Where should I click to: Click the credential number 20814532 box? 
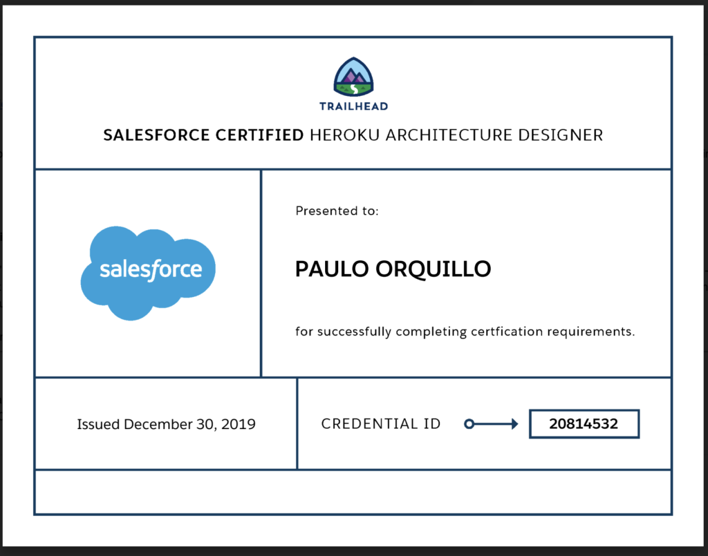[x=584, y=424]
